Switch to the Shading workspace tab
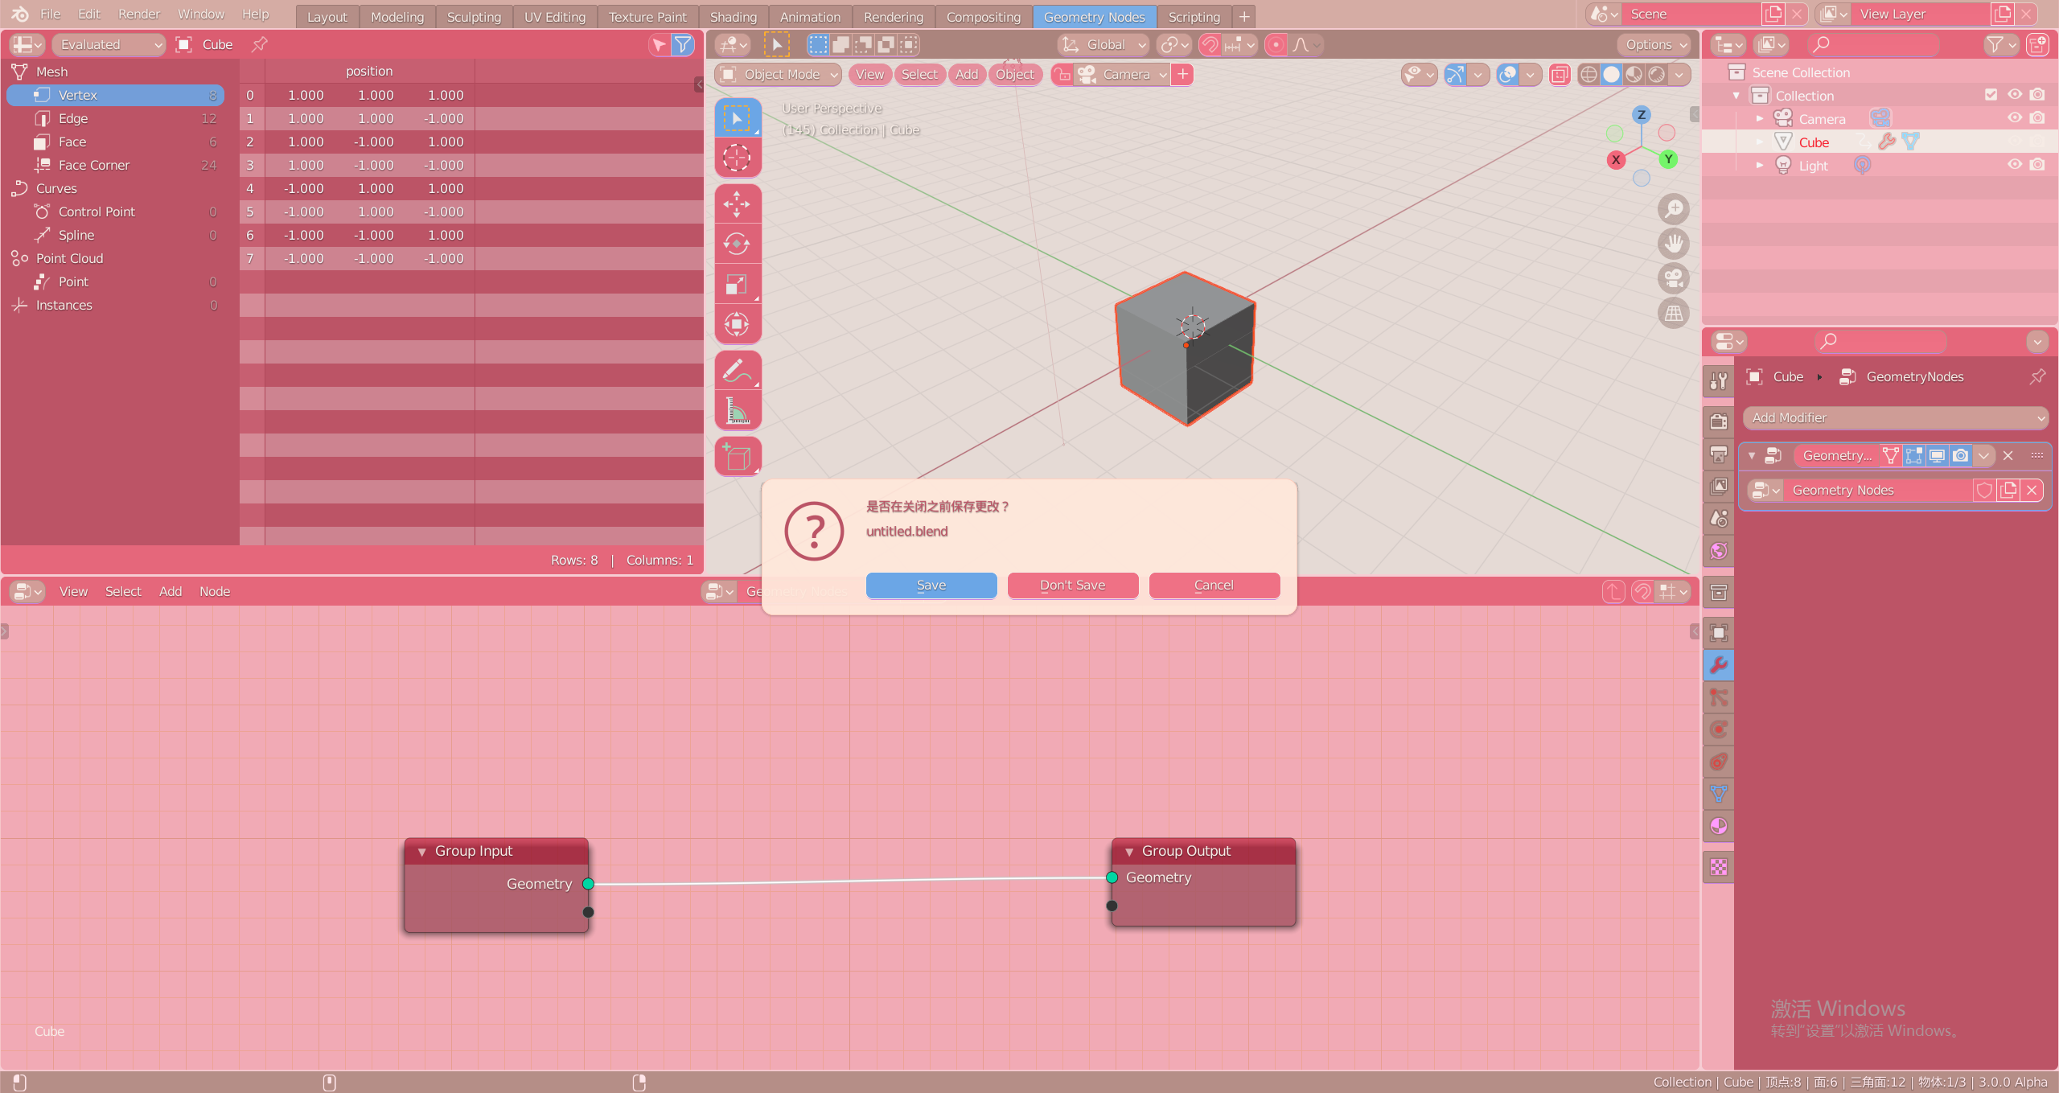 pos(733,17)
